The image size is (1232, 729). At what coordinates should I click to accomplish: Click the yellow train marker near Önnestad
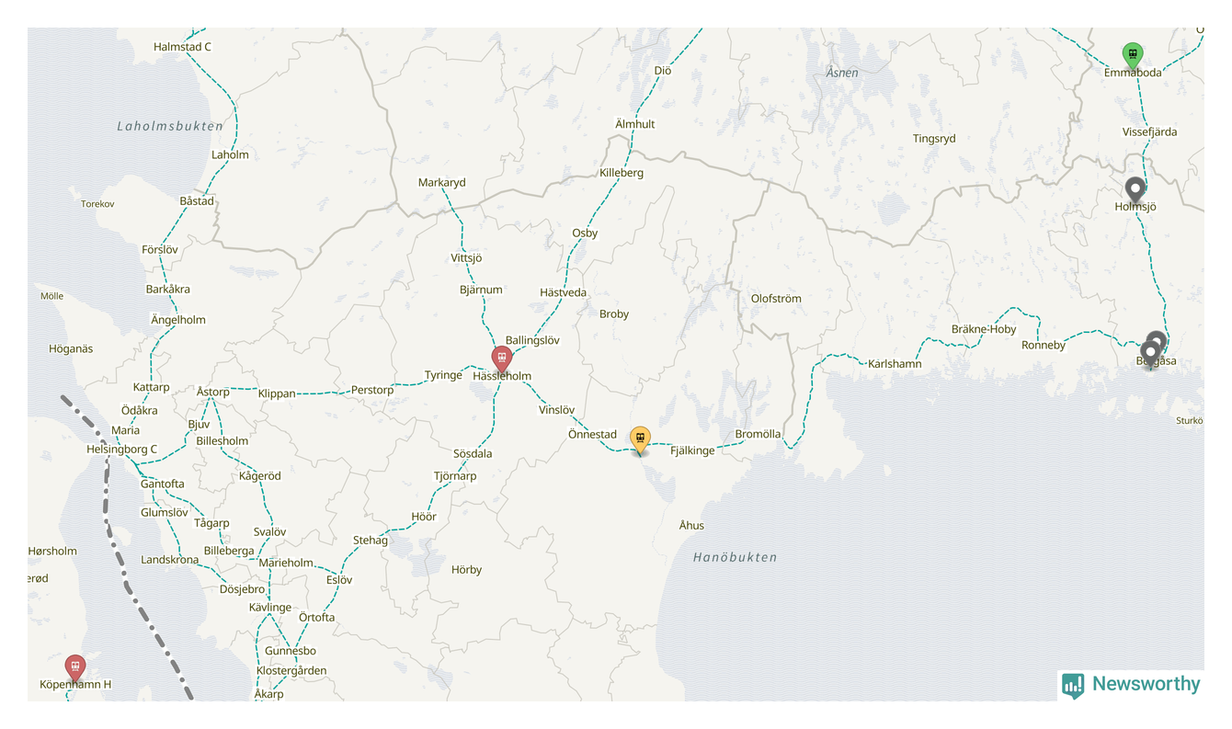[x=640, y=439]
